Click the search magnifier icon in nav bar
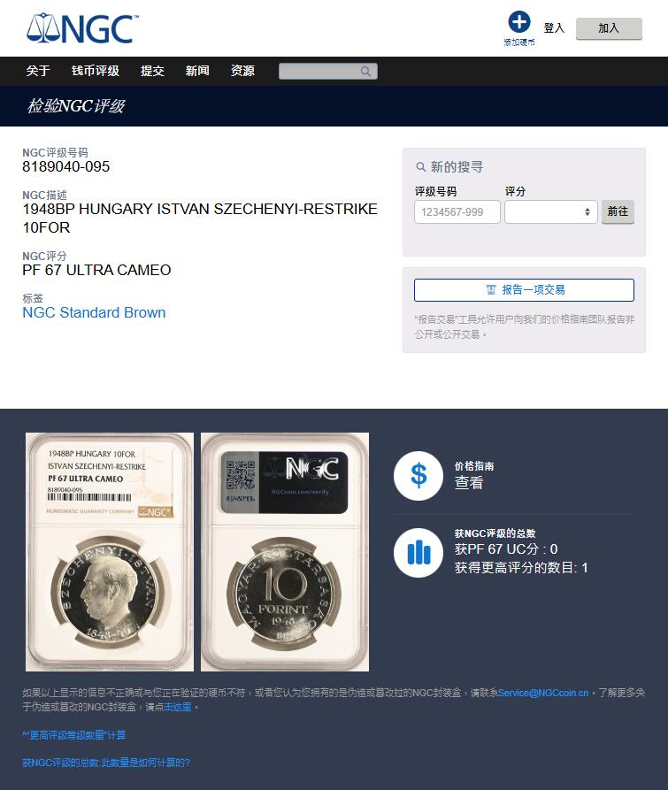 coord(365,72)
